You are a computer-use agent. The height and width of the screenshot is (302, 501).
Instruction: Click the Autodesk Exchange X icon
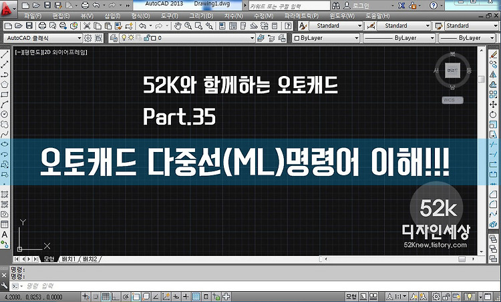[x=401, y=5]
